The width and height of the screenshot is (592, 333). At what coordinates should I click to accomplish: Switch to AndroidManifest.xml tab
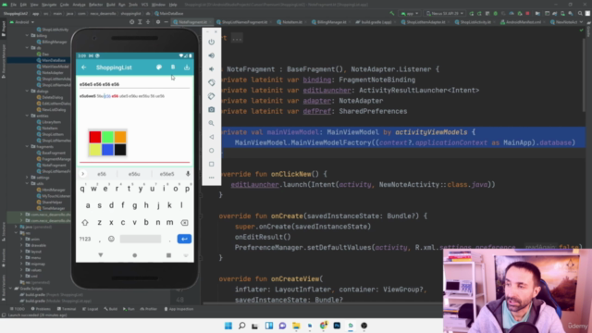click(x=520, y=22)
